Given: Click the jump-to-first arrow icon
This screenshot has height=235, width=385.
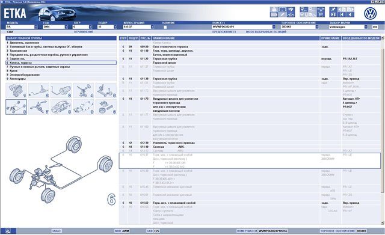Looking at the screenshot, I should click(x=342, y=14).
